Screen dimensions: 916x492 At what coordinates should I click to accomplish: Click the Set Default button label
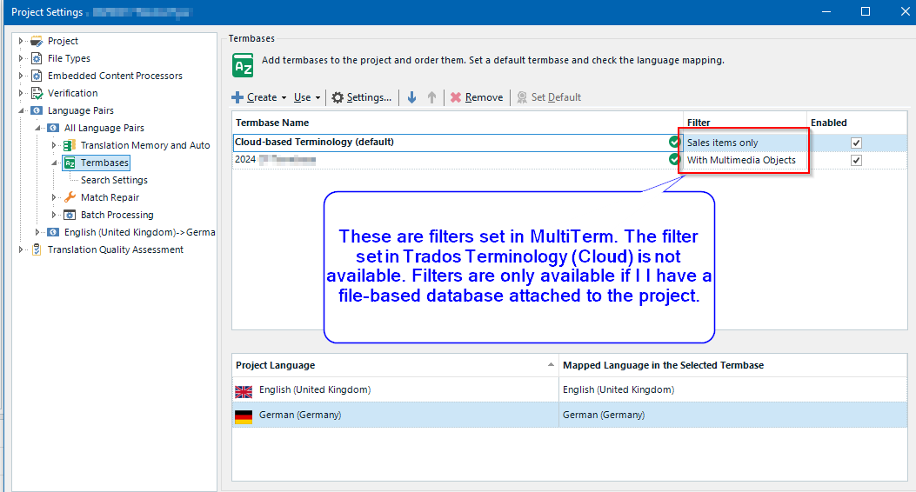(x=556, y=97)
